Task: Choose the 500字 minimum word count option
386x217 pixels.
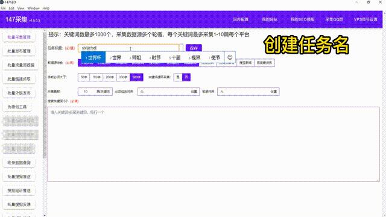Action: pos(136,77)
